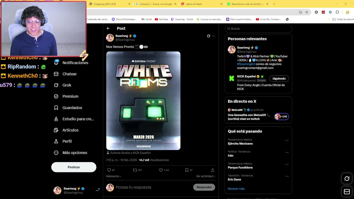Click the Responder button
The image size is (354, 199).
click(204, 187)
